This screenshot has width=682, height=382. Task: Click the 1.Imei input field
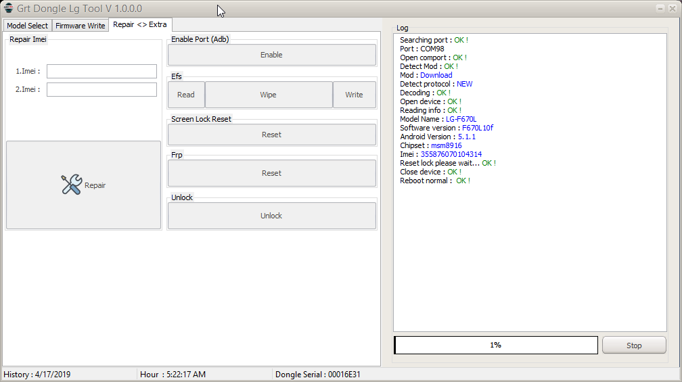101,71
